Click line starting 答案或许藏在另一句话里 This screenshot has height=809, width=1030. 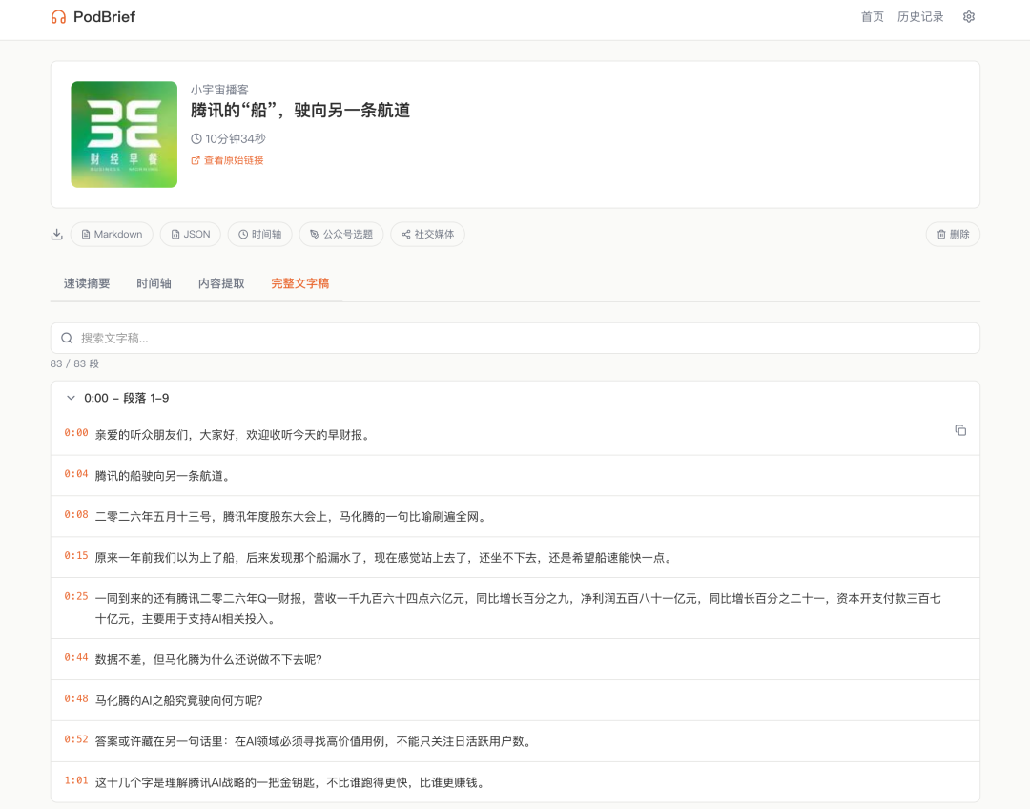click(x=315, y=742)
